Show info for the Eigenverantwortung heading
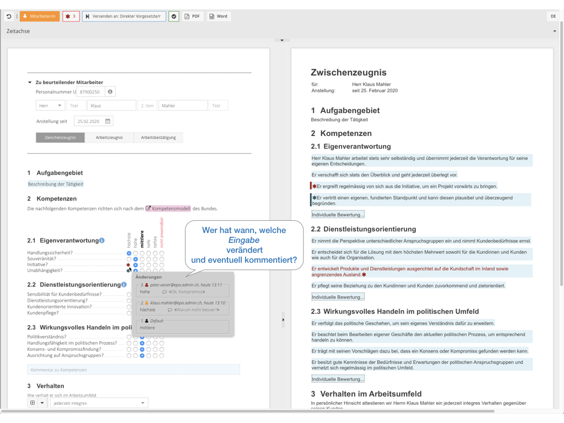564x423 pixels. (102, 240)
